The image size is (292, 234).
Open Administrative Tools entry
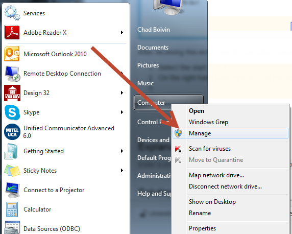pyautogui.click(x=154, y=176)
